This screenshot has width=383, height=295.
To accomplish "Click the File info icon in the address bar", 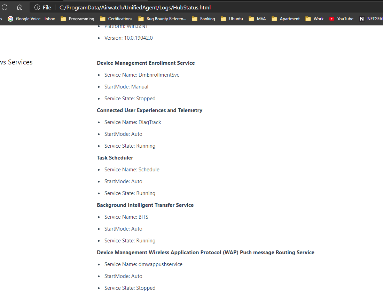I will 37,8.
